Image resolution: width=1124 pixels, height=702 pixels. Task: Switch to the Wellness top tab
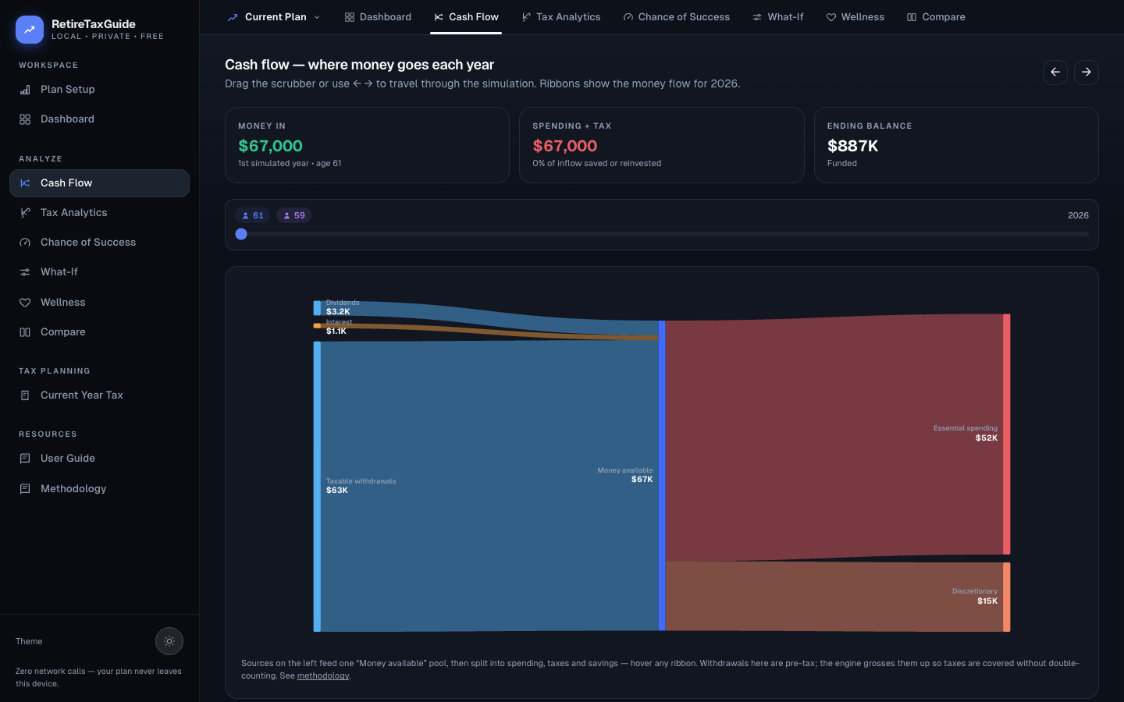tap(855, 17)
